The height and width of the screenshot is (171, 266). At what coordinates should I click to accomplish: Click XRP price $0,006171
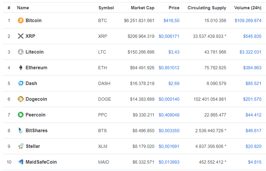coord(169,36)
